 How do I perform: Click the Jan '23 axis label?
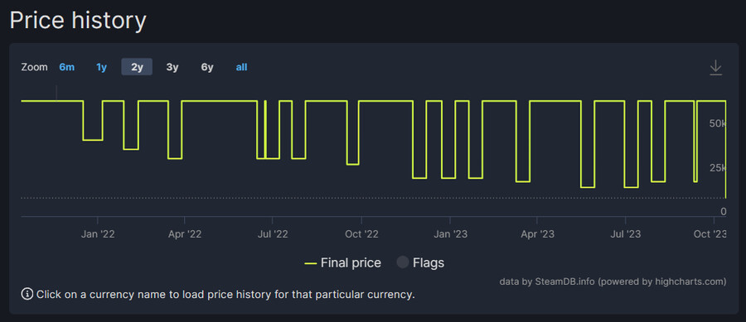(450, 234)
